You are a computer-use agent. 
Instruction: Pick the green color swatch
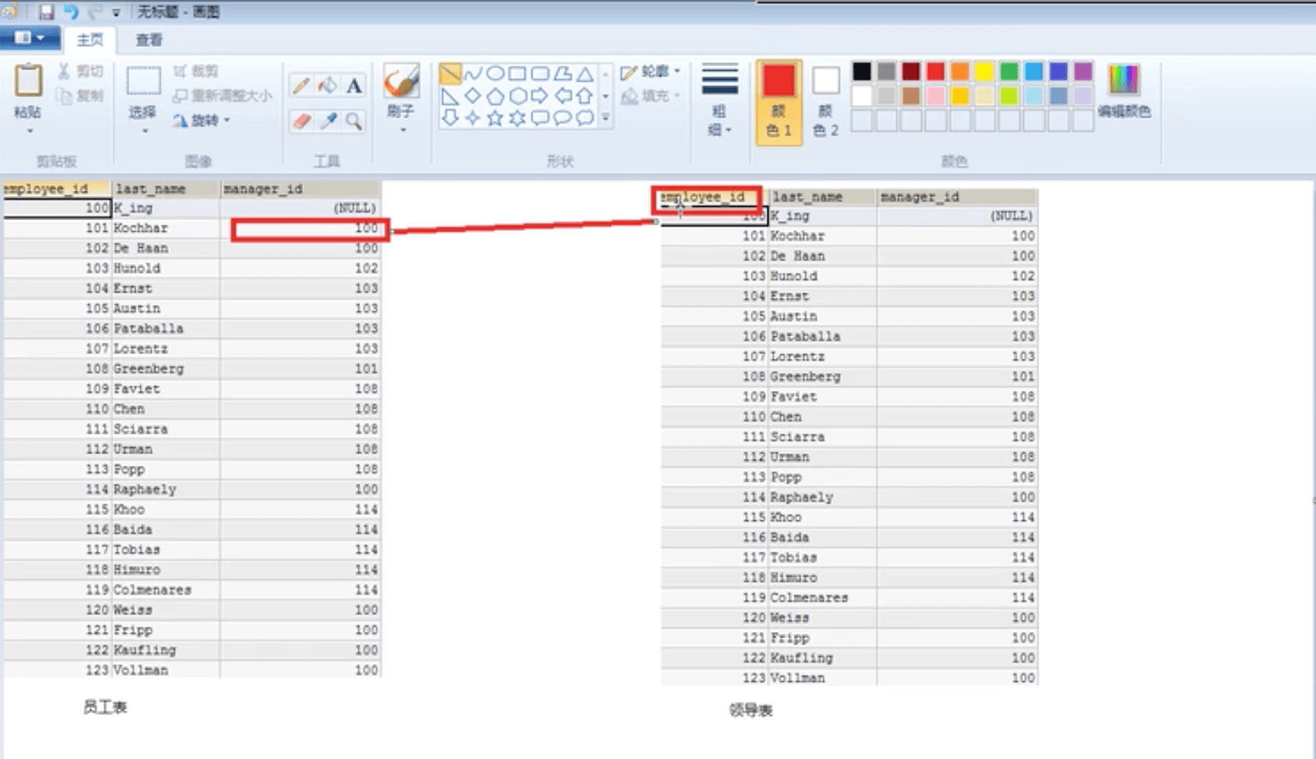pyautogui.click(x=1009, y=72)
